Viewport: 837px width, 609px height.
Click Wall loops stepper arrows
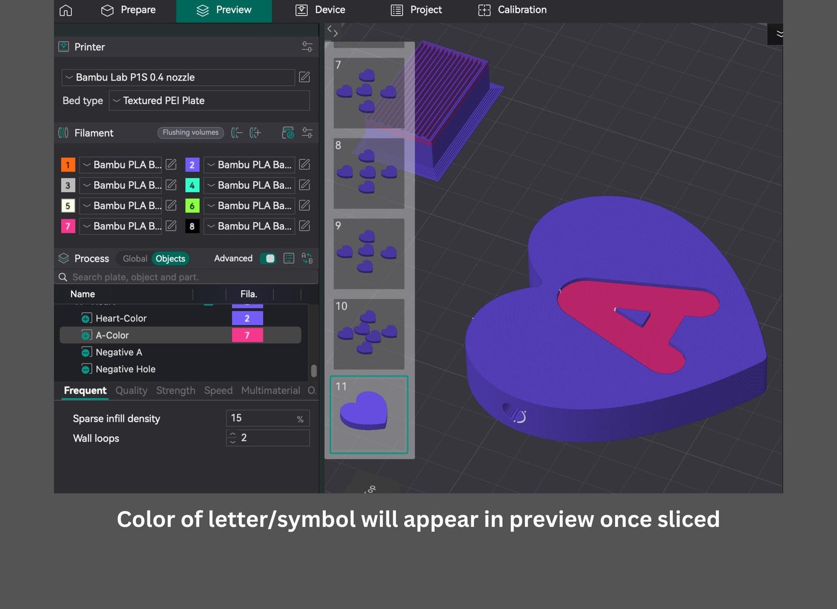(232, 438)
